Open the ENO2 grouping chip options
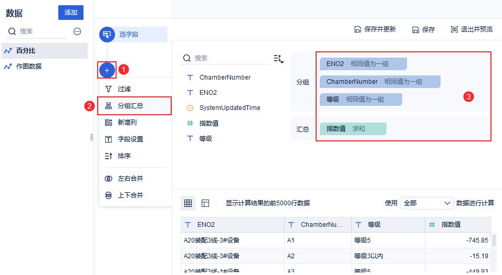This screenshot has width=502, height=275. point(363,64)
